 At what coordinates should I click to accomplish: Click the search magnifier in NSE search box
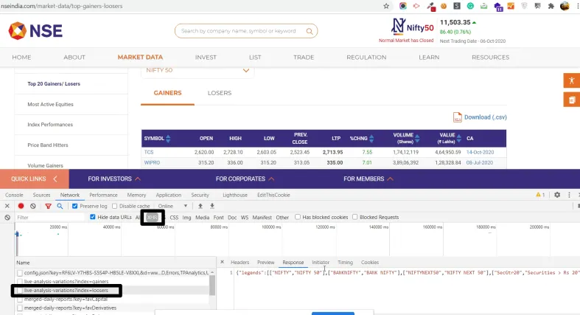point(310,31)
